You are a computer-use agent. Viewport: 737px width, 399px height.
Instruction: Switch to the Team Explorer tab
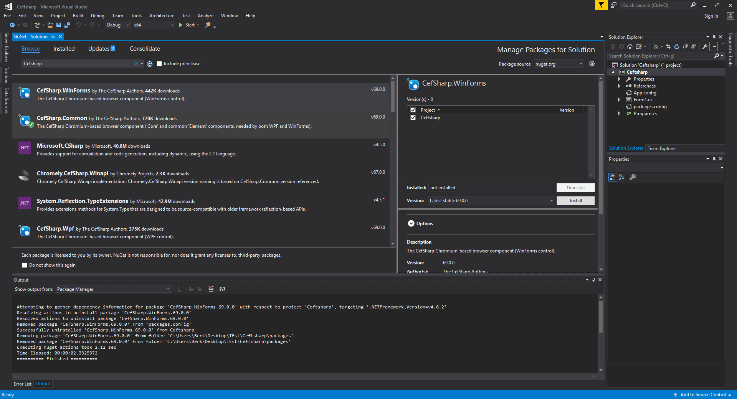(x=662, y=148)
